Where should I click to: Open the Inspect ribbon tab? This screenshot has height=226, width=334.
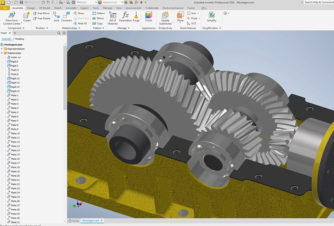pyautogui.click(x=84, y=8)
